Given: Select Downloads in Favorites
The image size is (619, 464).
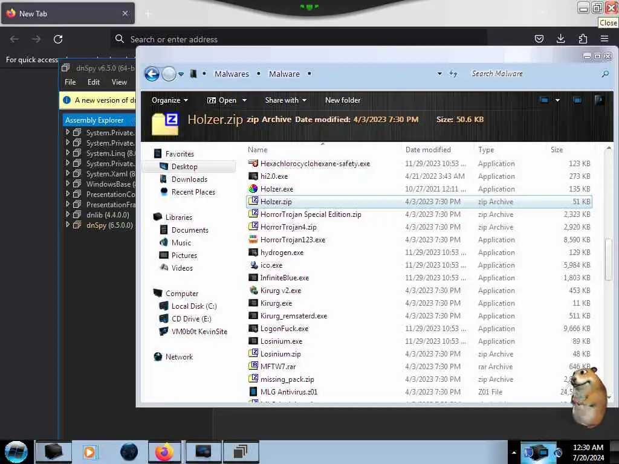Looking at the screenshot, I should point(189,179).
